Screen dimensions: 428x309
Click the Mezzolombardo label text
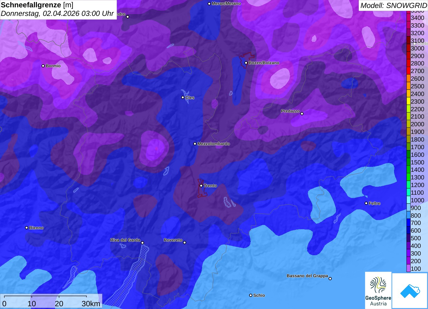point(213,144)
